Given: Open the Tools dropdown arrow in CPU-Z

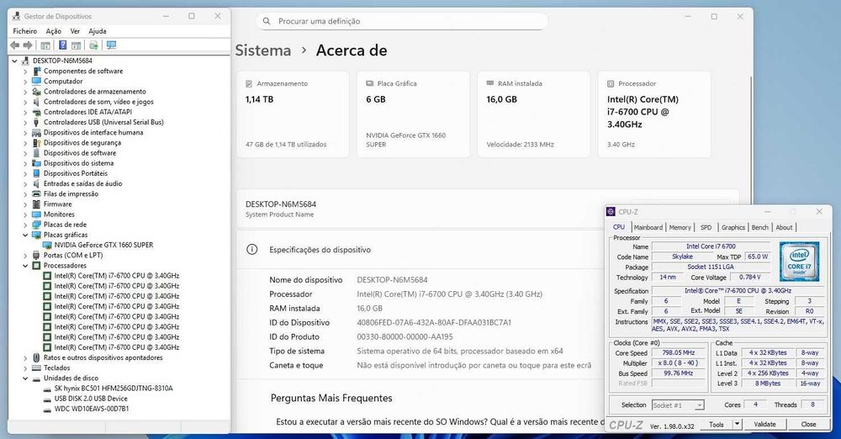Looking at the screenshot, I should coord(737,424).
